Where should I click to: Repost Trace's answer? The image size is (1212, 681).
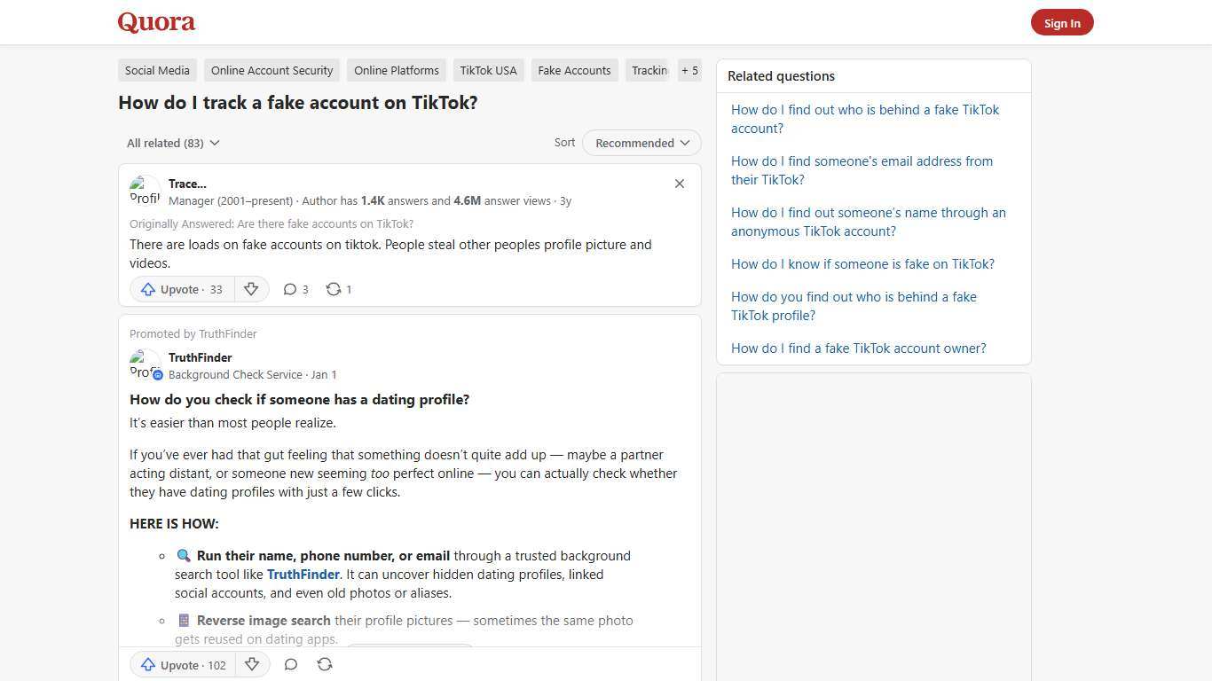tap(337, 289)
